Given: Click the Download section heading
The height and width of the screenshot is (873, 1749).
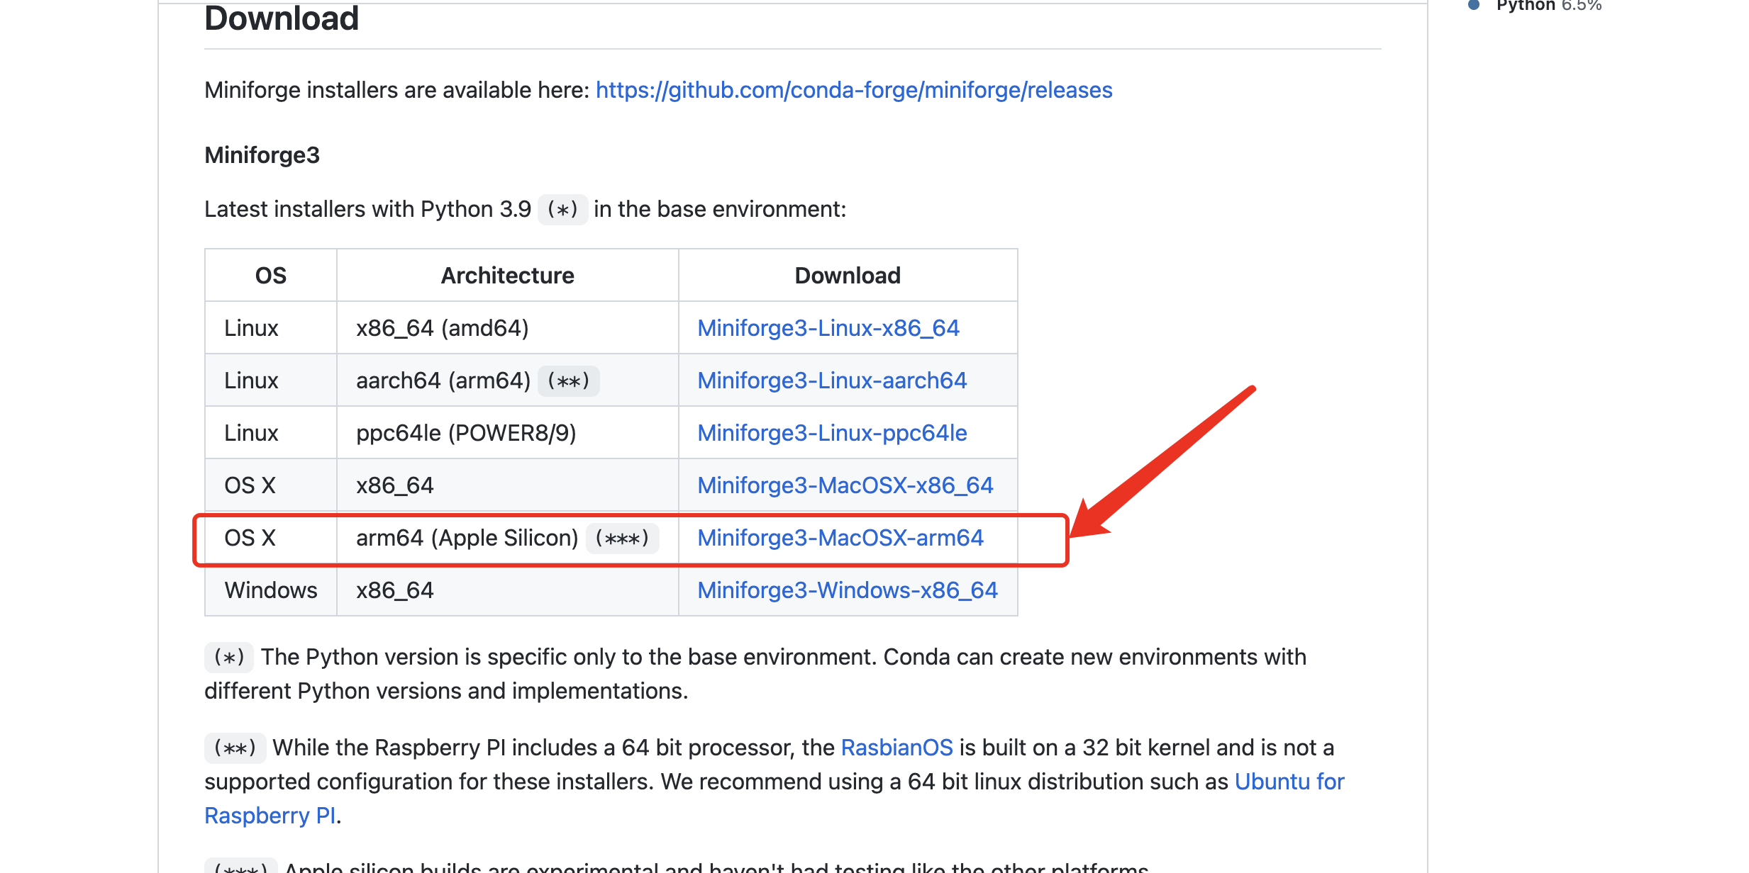Looking at the screenshot, I should coord(282,19).
